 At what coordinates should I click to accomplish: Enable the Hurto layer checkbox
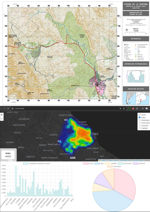click(140, 115)
